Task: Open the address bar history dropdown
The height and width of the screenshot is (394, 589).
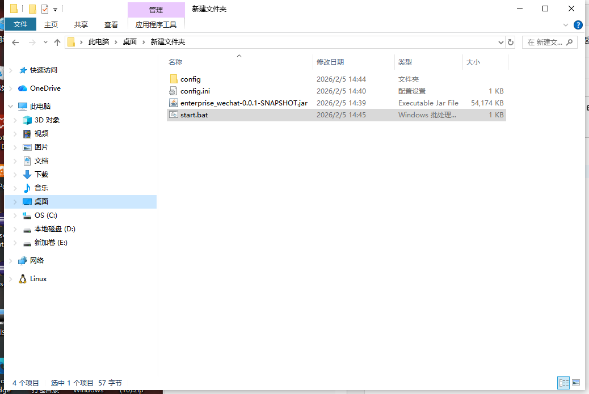Action: click(x=500, y=42)
